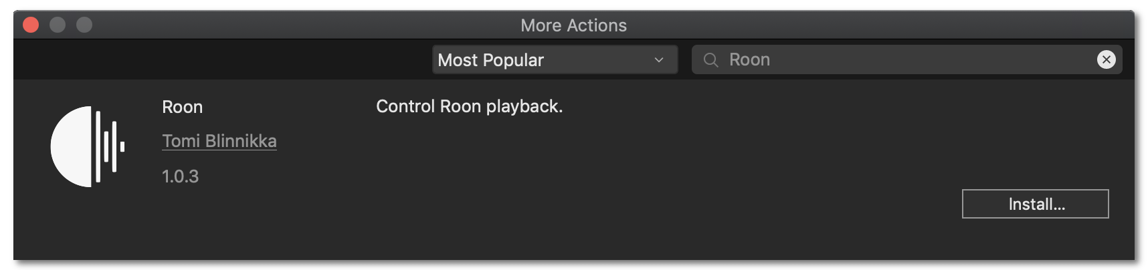Install the Roon action

(x=1035, y=204)
